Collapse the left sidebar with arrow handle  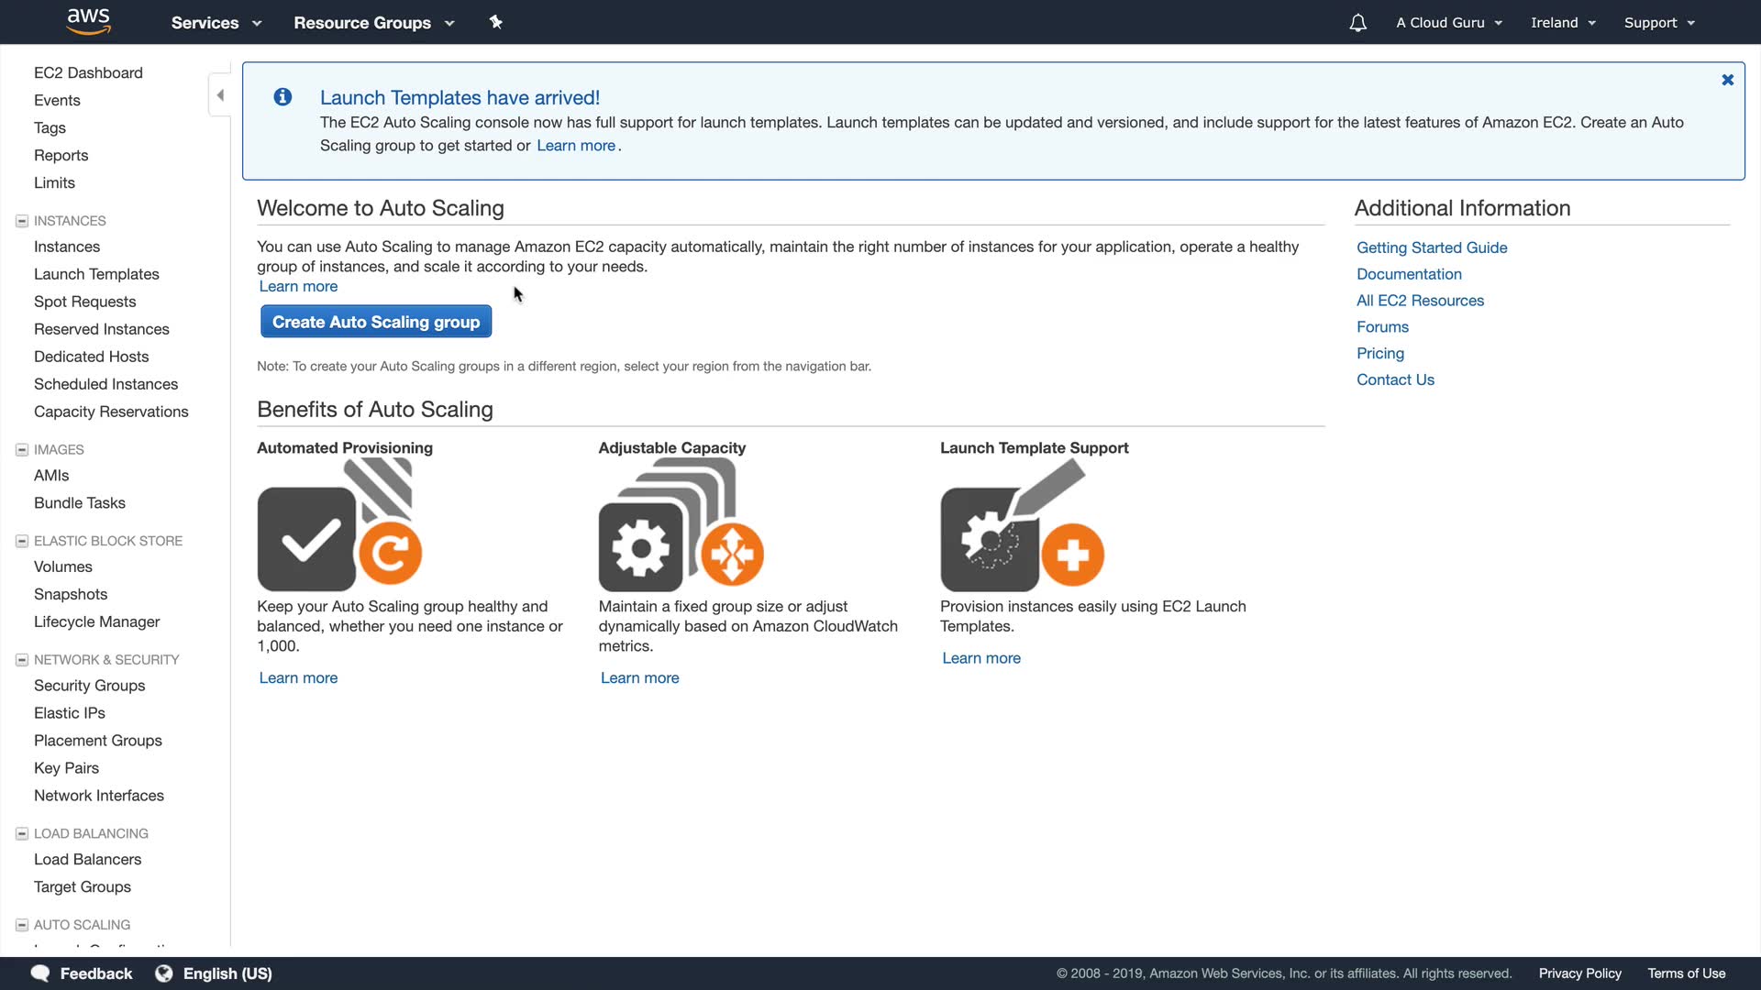(220, 95)
